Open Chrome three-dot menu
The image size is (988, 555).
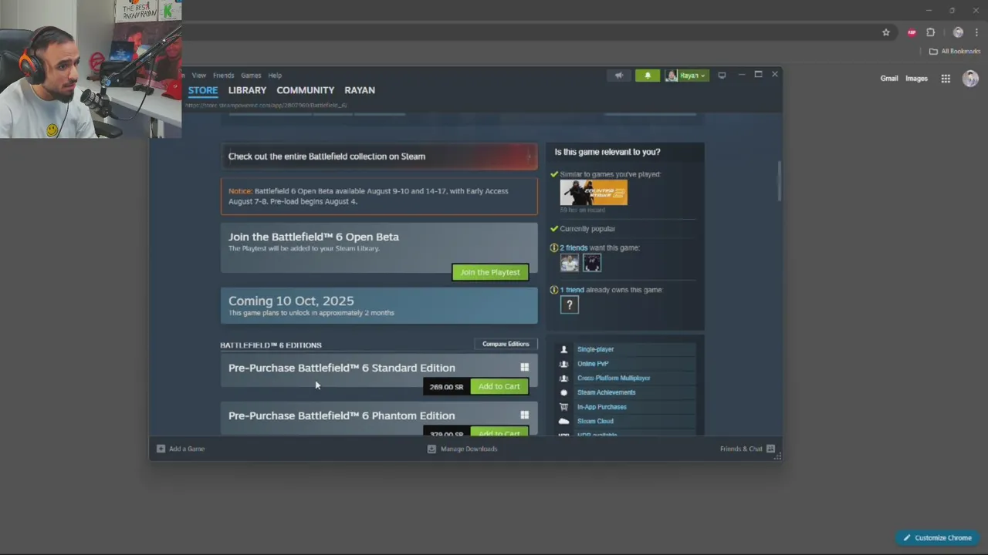[x=977, y=32]
